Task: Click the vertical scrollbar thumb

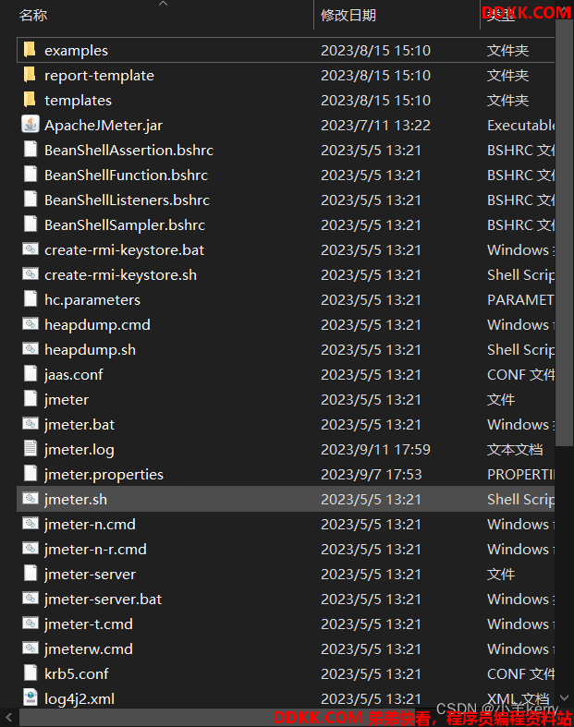Action: pyautogui.click(x=564, y=233)
